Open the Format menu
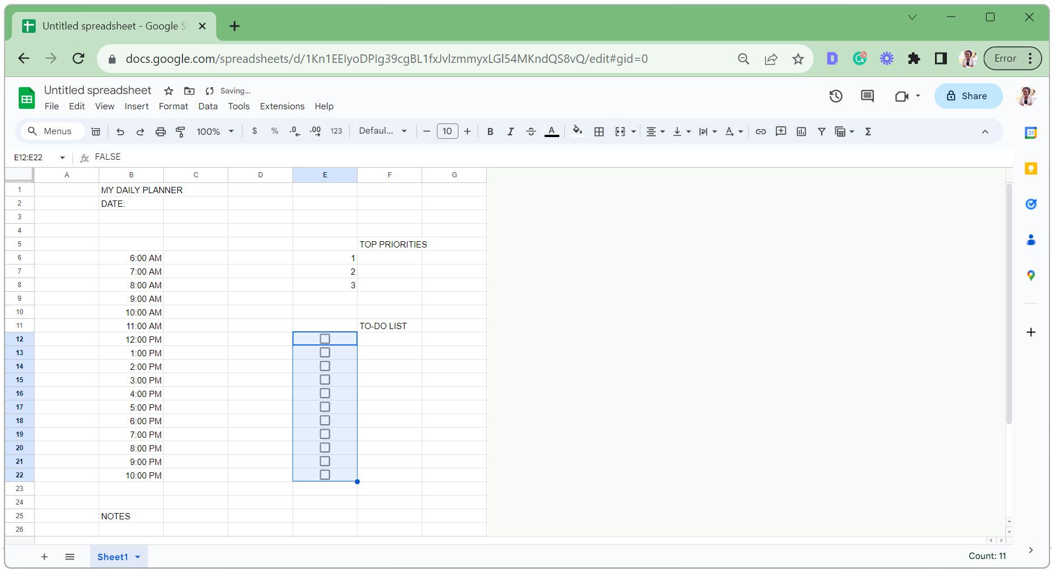The image size is (1054, 572). coord(173,106)
